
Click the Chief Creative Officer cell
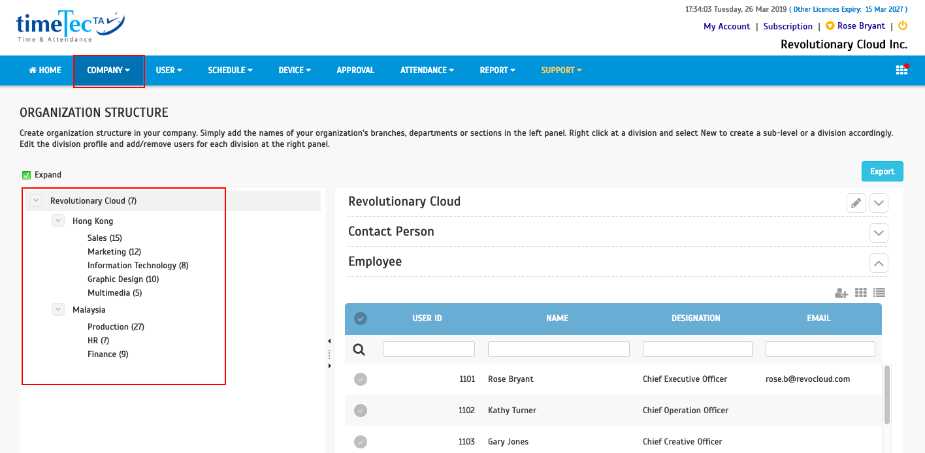point(683,442)
